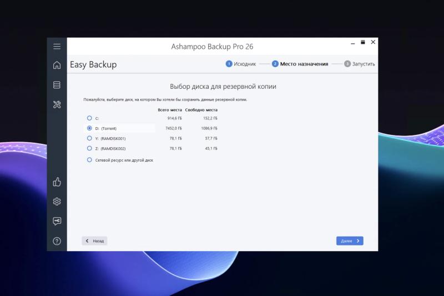
Task: Select drive Z: (RAMDISK002) radio button
Action: pos(89,148)
